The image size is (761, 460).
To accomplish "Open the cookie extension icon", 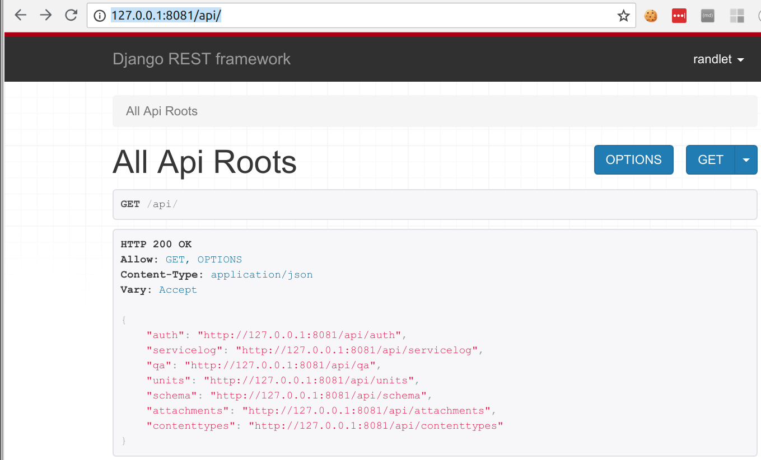I will 651,16.
